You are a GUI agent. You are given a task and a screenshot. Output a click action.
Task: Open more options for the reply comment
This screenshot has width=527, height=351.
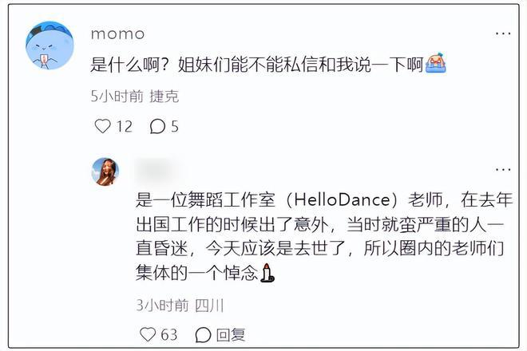pos(502,170)
